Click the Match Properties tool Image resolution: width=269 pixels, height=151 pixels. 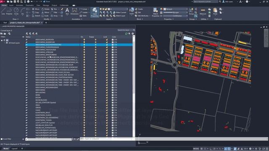point(156,12)
